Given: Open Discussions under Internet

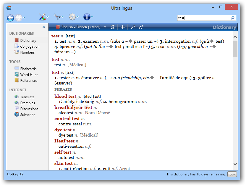Looking at the screenshot, I should pyautogui.click(x=29, y=109).
